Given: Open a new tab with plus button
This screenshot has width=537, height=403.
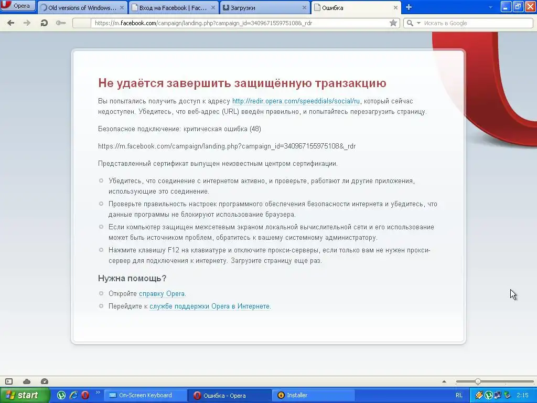Looking at the screenshot, I should [409, 7].
